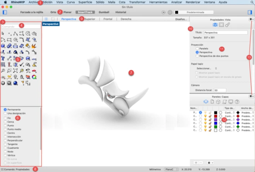Open the boolean union spheres tool
Screen dimensions: 255x172
(x=9, y=46)
